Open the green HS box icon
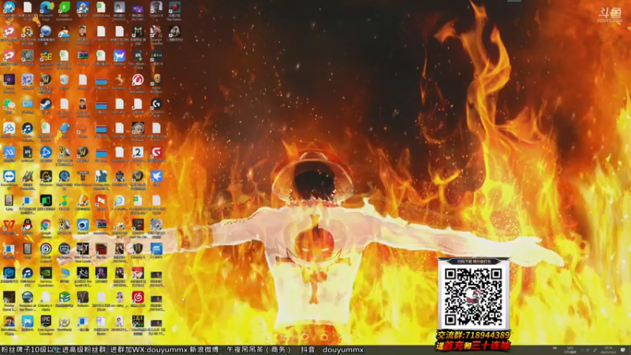The width and height of the screenshot is (631, 355). tap(65, 297)
